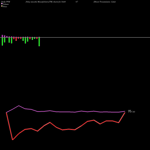150x150 pixels.
Task: Click the peak of the magenta volume line
Action: (19, 106)
